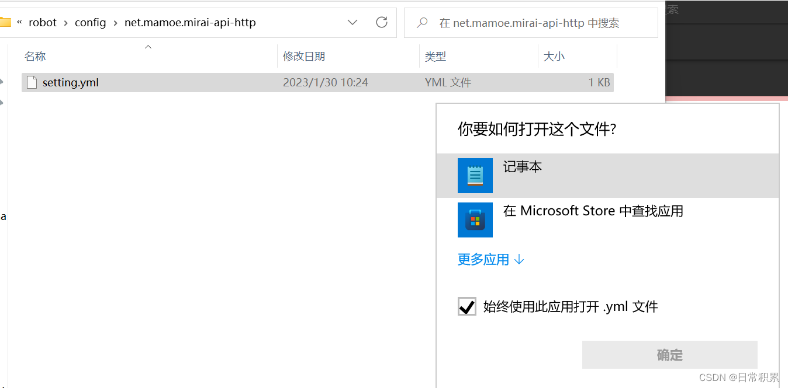Click the YML 文件 type cell
The image size is (788, 388).
pyautogui.click(x=448, y=82)
